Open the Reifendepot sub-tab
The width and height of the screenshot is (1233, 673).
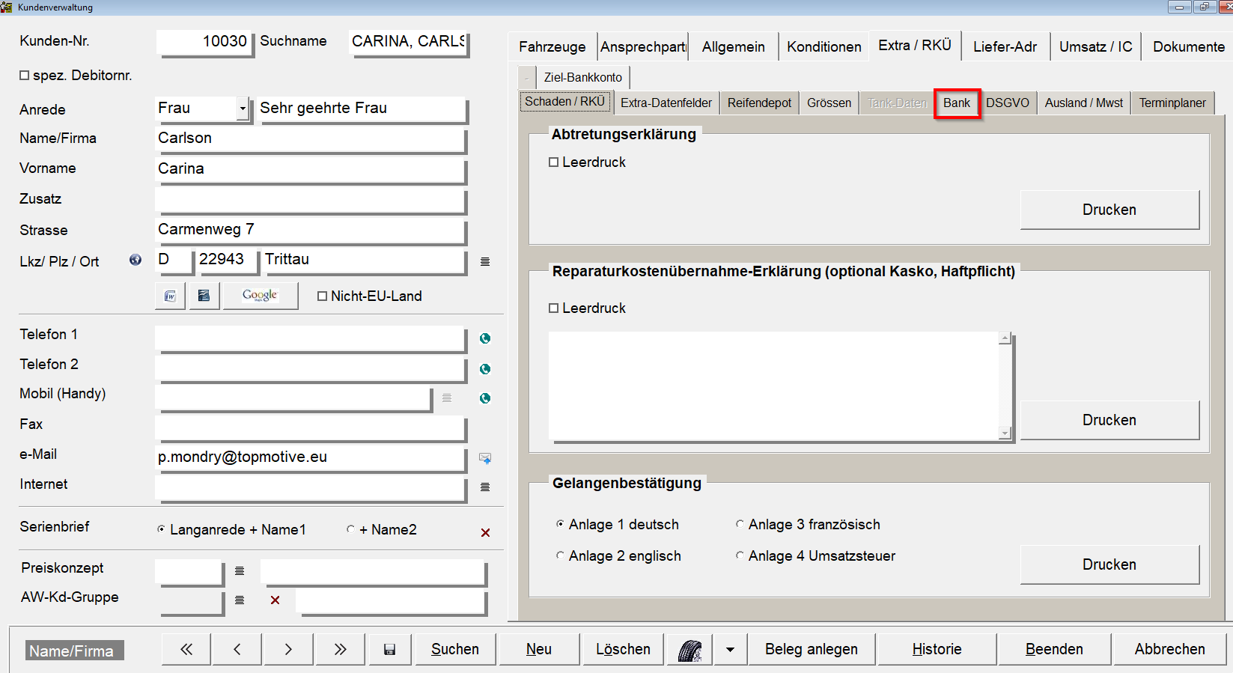759,103
